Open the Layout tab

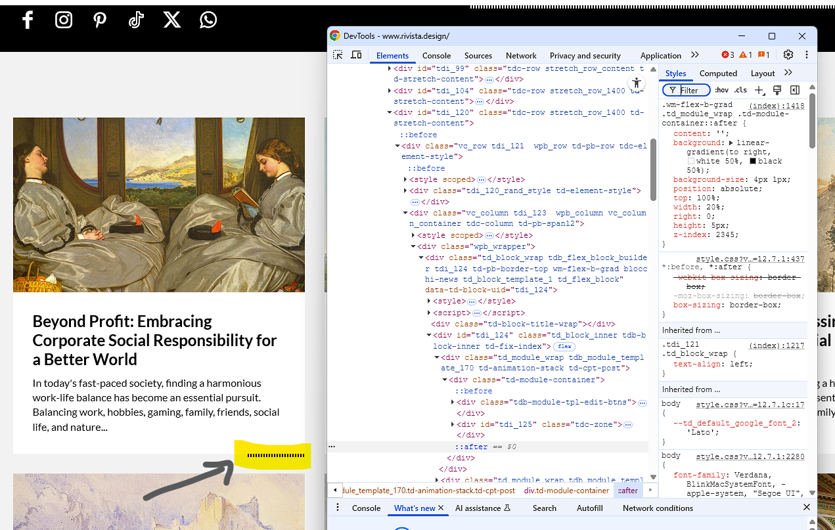click(x=763, y=73)
